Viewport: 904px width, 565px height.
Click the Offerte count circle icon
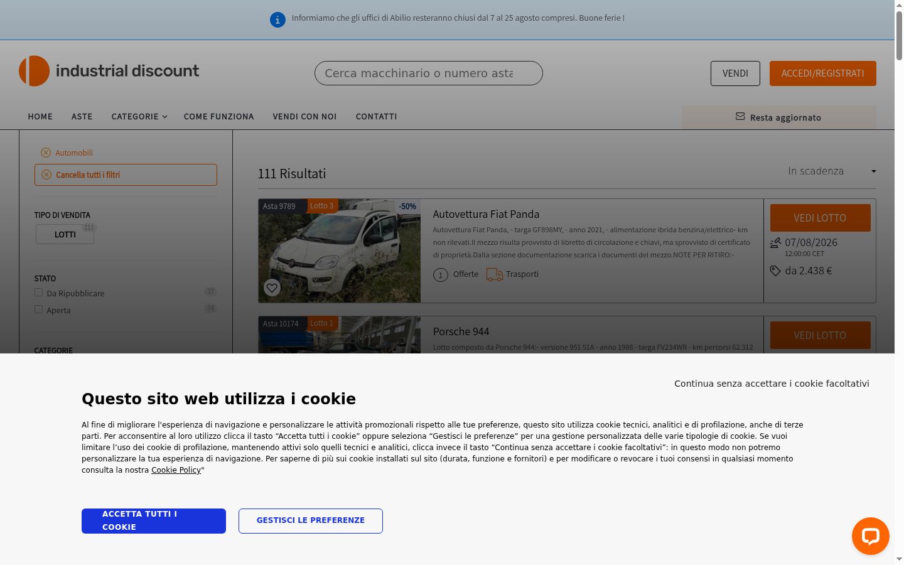pyautogui.click(x=441, y=275)
